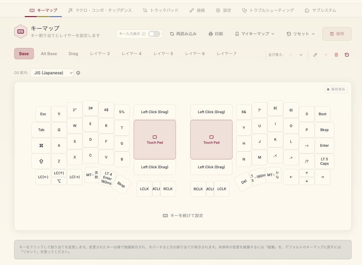Click the delete layer trash icon

(x=336, y=55)
